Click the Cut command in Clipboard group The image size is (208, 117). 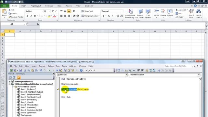[12, 10]
